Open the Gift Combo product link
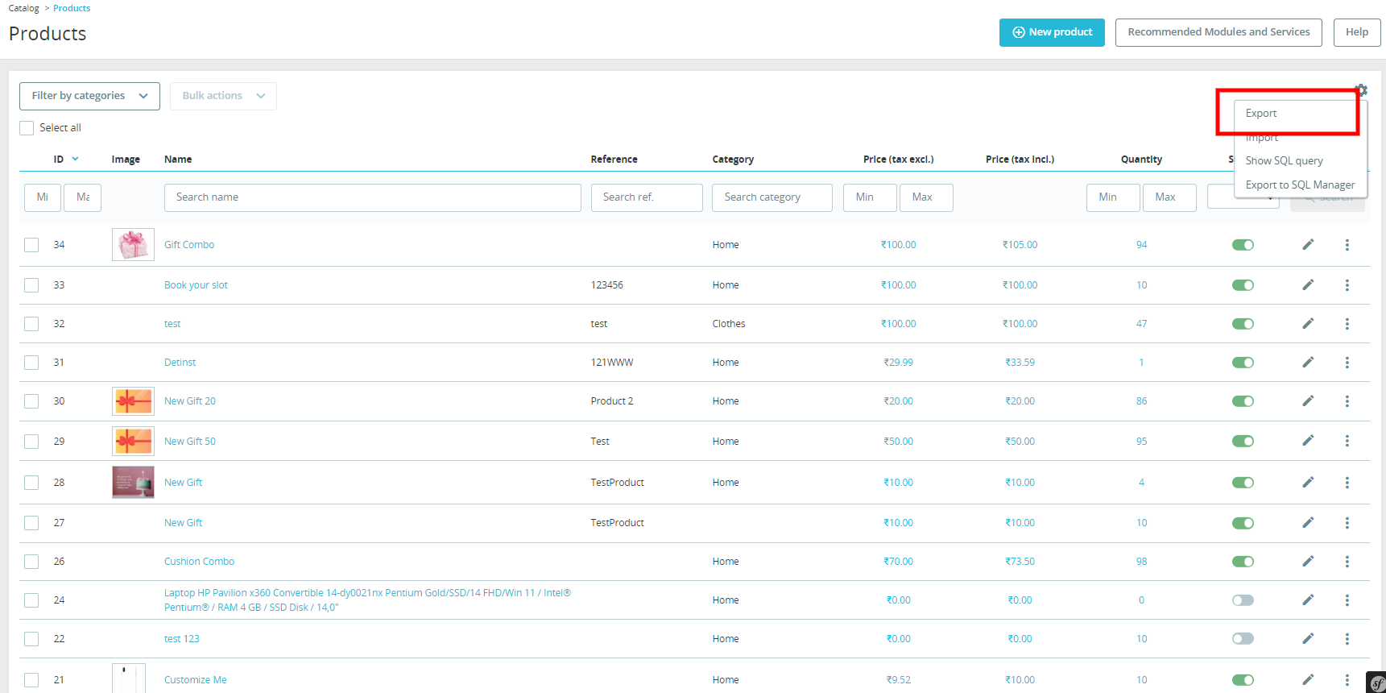 pos(189,245)
